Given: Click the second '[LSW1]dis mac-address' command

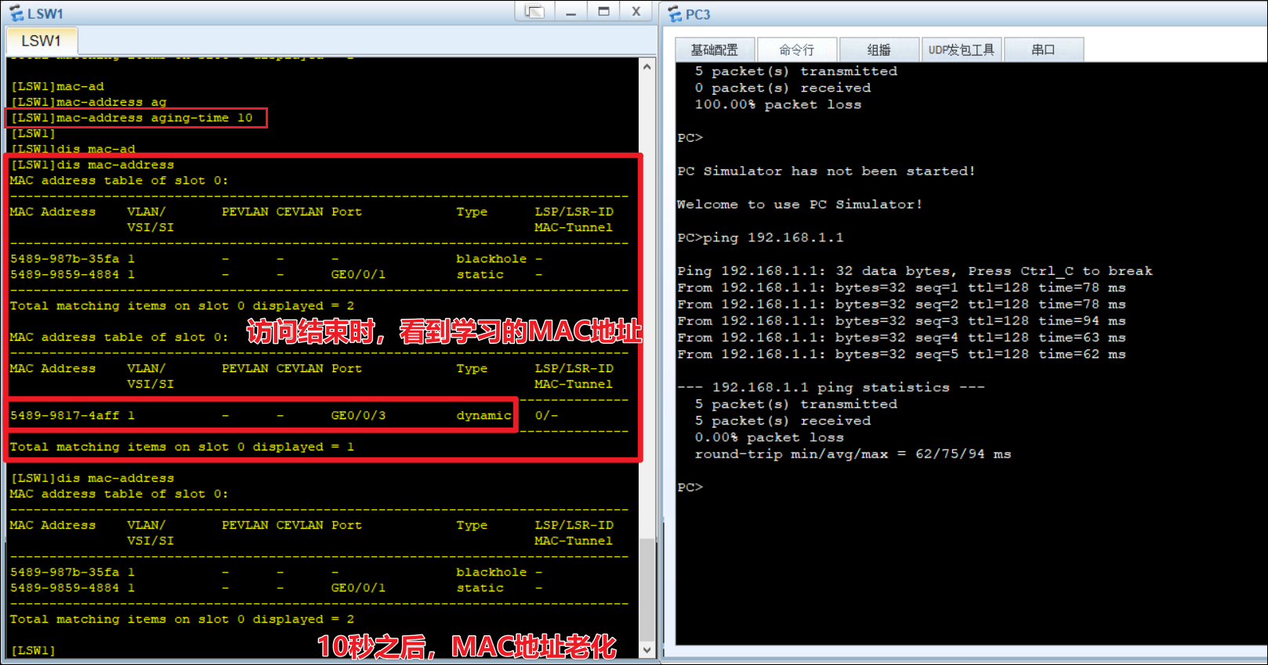Looking at the screenshot, I should (x=92, y=478).
